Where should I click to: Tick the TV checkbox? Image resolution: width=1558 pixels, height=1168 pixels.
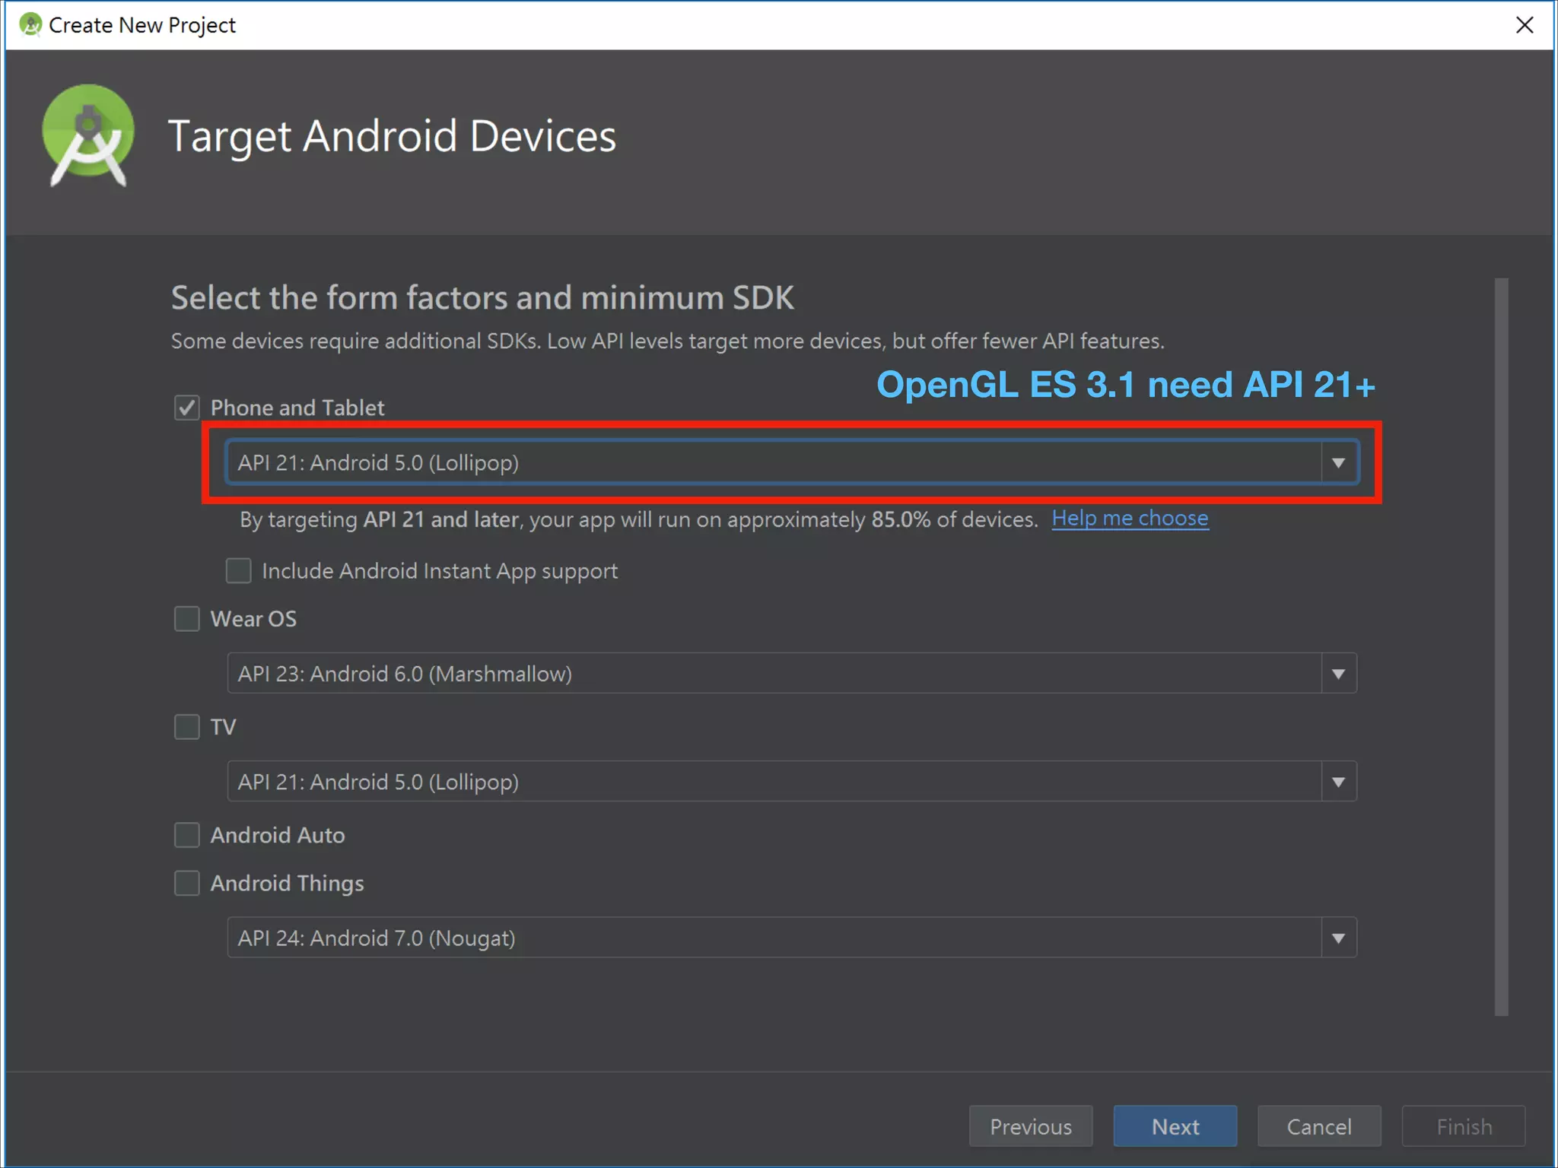[186, 727]
